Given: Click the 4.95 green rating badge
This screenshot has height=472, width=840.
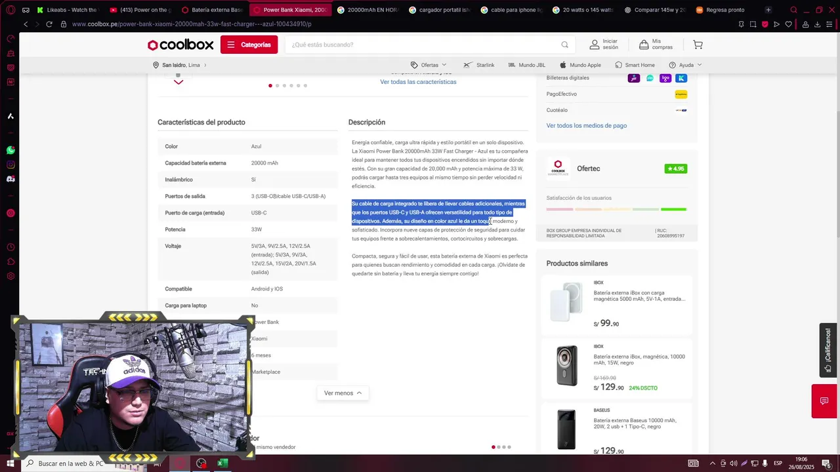Looking at the screenshot, I should pyautogui.click(x=676, y=168).
